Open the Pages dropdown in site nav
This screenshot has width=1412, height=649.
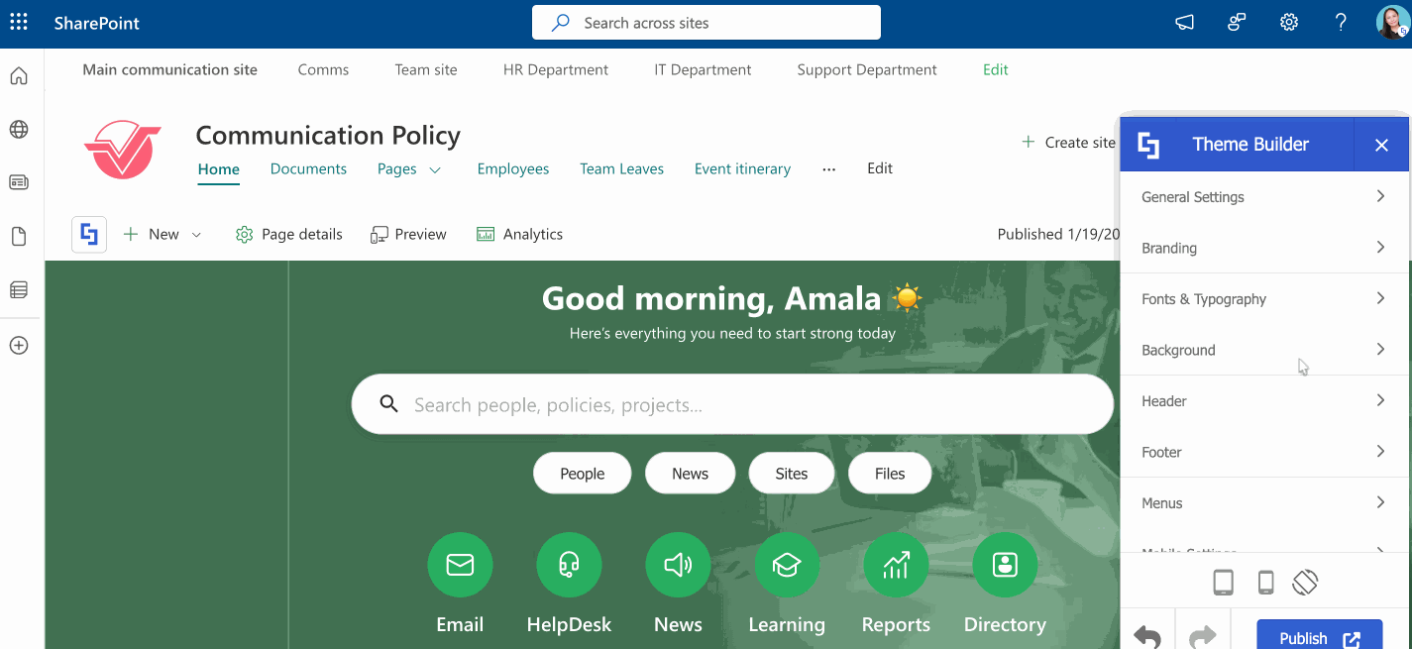click(x=408, y=169)
